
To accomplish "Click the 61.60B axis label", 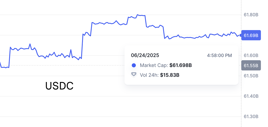I will click(251, 55).
